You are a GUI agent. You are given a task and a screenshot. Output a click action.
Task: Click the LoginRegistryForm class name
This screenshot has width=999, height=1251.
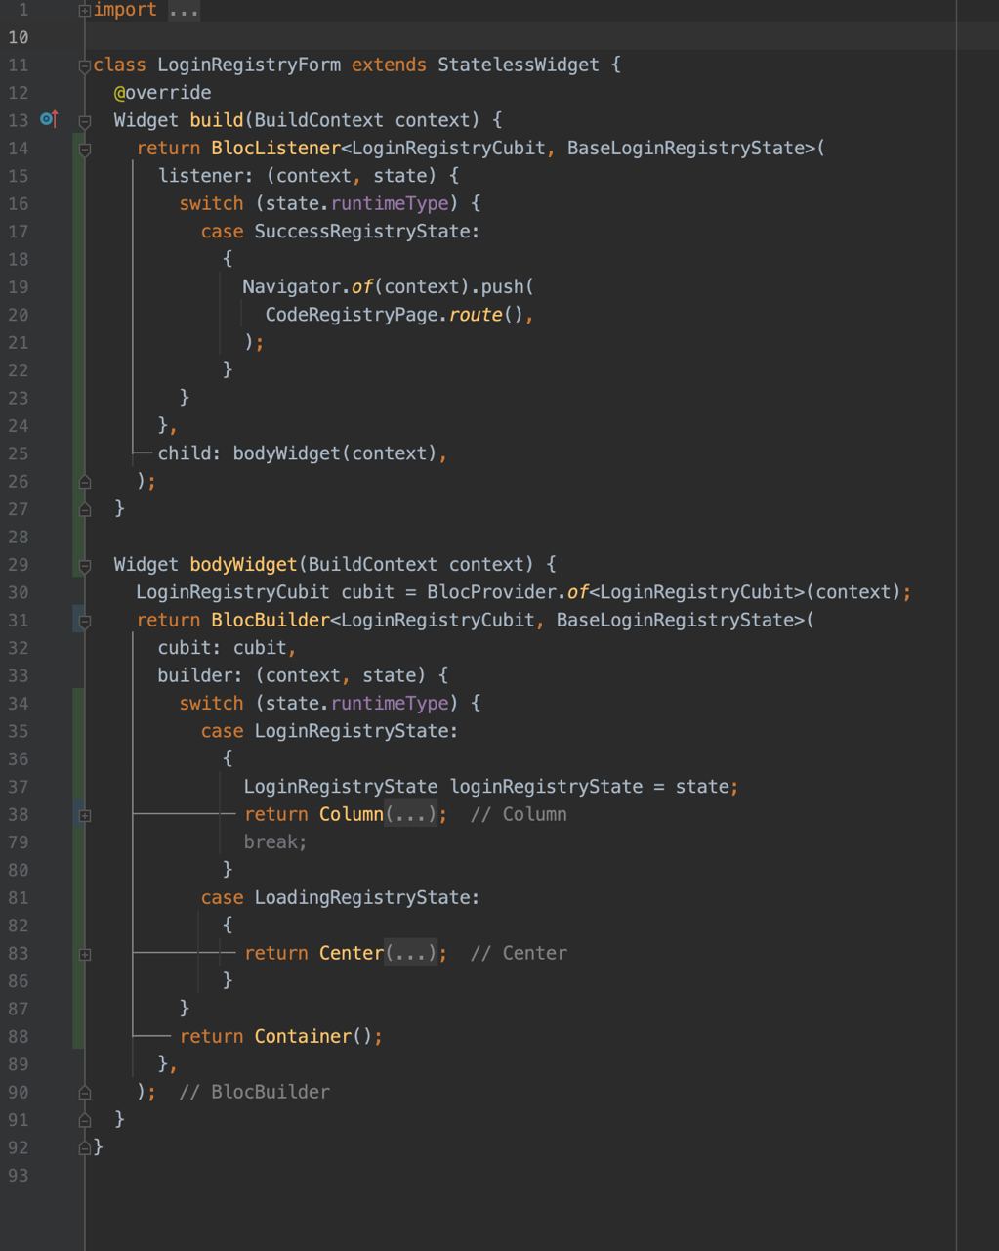point(249,65)
